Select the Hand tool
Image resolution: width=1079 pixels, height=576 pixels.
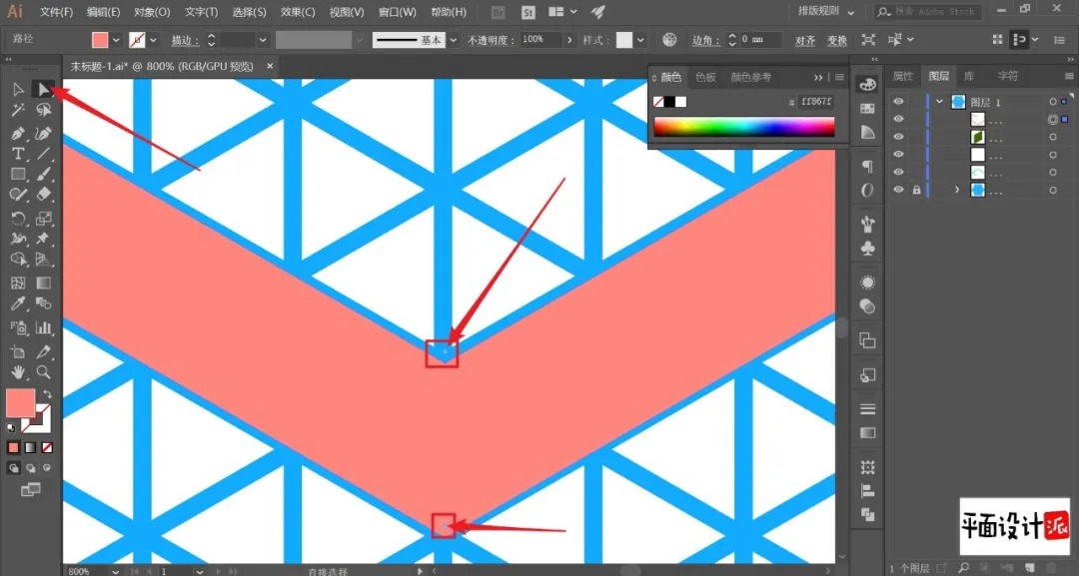[x=18, y=372]
